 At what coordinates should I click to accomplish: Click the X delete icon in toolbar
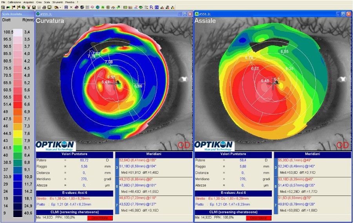(71, 7)
